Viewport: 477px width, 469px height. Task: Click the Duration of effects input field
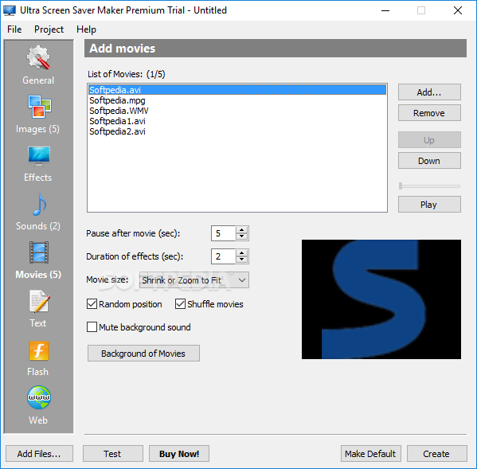click(224, 256)
